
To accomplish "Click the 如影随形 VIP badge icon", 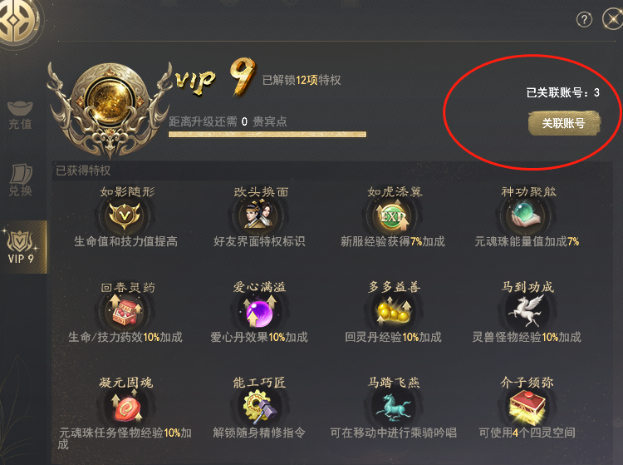I will [x=125, y=216].
